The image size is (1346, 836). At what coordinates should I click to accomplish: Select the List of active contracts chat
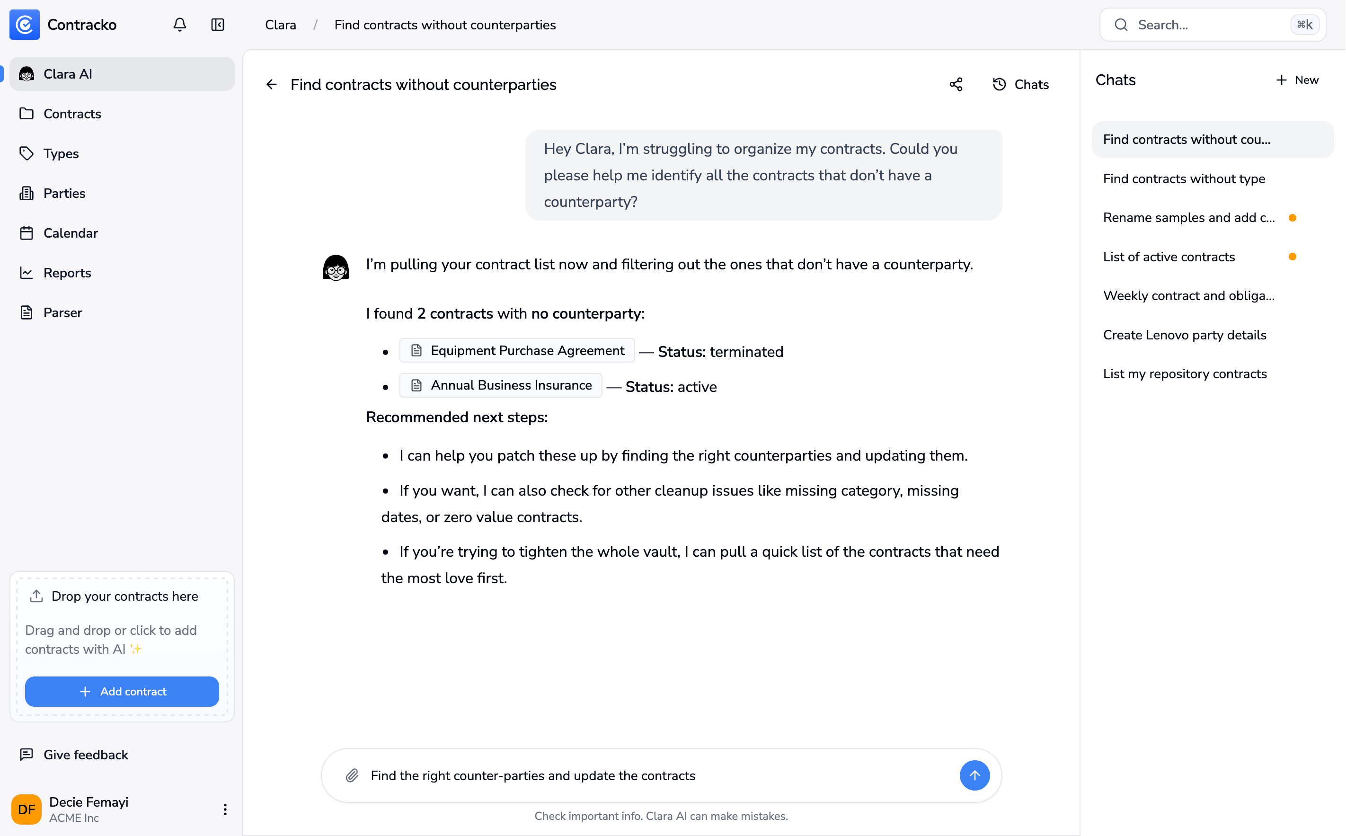[1169, 257]
